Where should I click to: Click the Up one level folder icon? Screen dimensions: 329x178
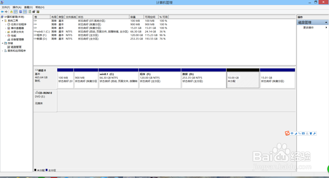coord(11,12)
